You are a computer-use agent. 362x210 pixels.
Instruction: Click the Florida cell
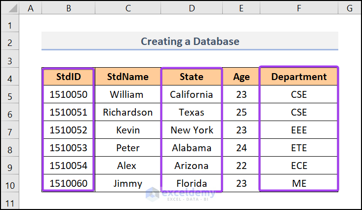[192, 183]
